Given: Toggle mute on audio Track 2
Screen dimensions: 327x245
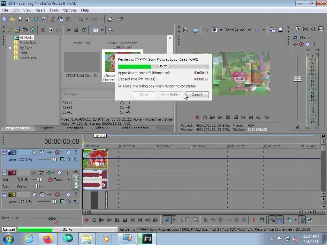Looking at the screenshot, I should pyautogui.click(x=60, y=173).
